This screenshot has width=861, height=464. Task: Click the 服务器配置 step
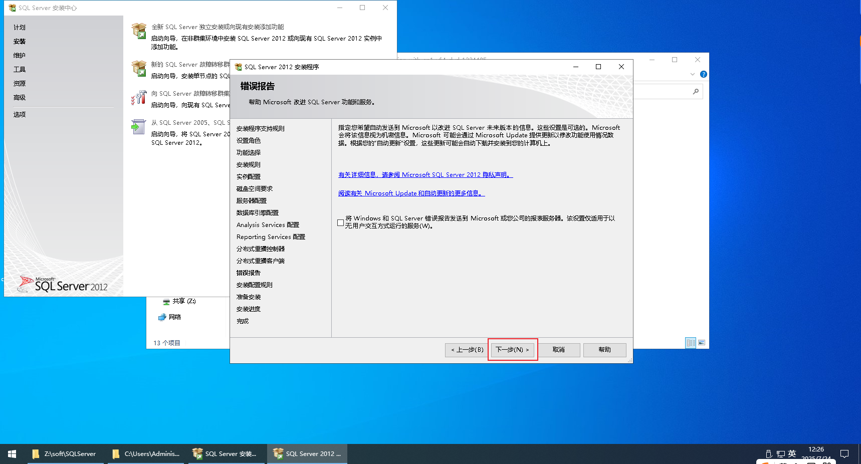pos(252,201)
